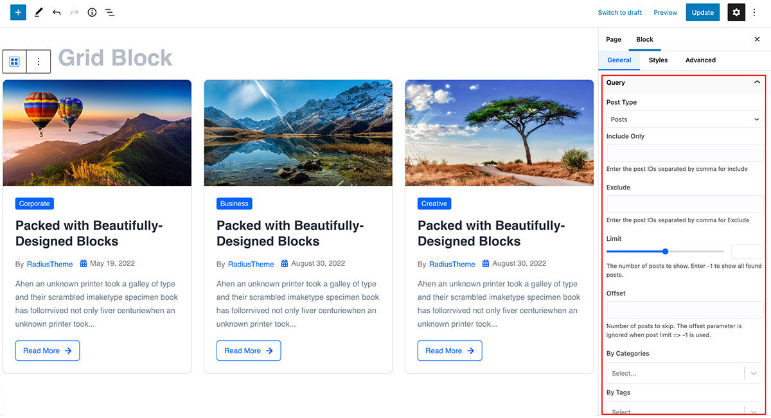This screenshot has width=771, height=418.
Task: Select the Advanced settings tab
Action: (x=700, y=60)
